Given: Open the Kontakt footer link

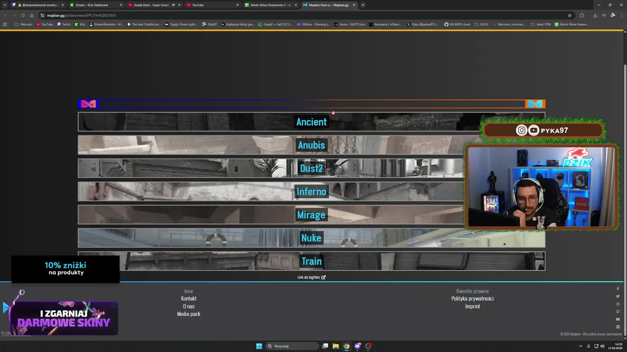Looking at the screenshot, I should point(189,298).
